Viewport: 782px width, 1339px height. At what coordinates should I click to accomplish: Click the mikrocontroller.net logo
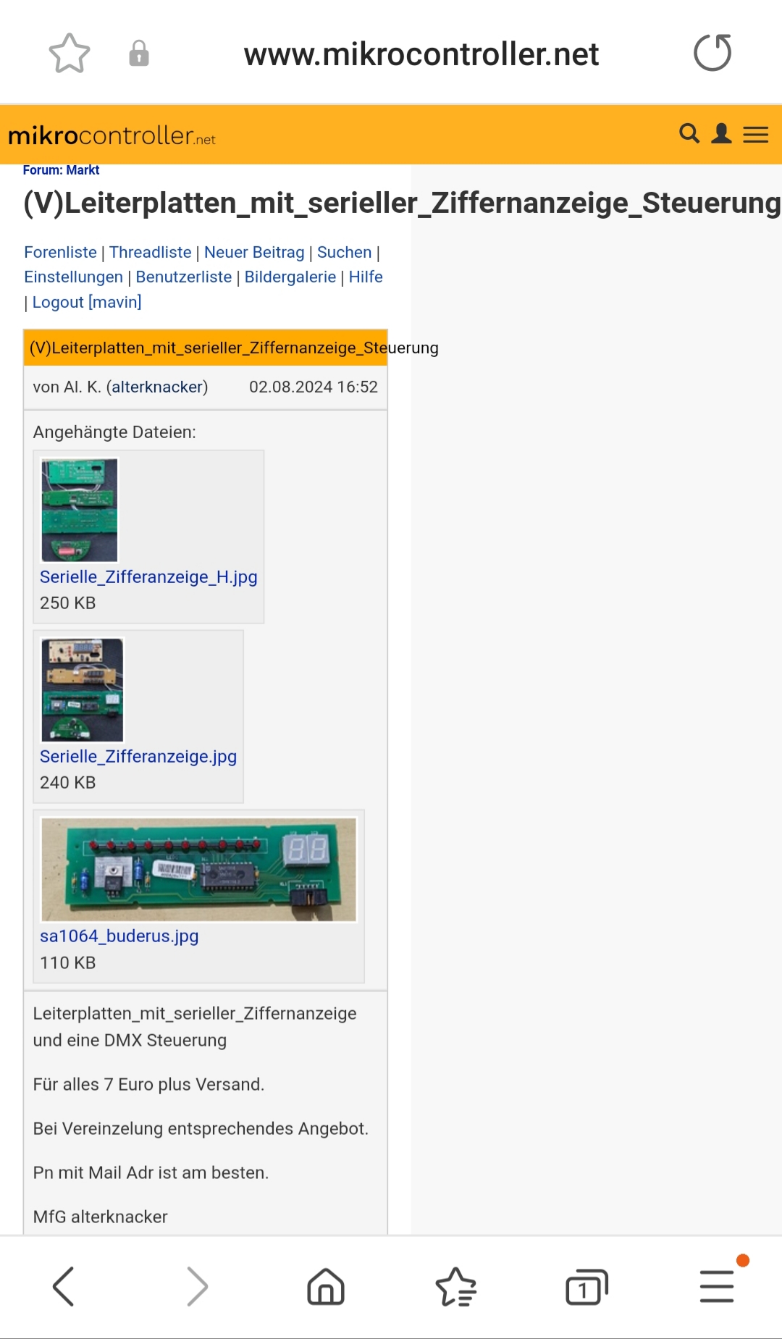click(x=112, y=135)
